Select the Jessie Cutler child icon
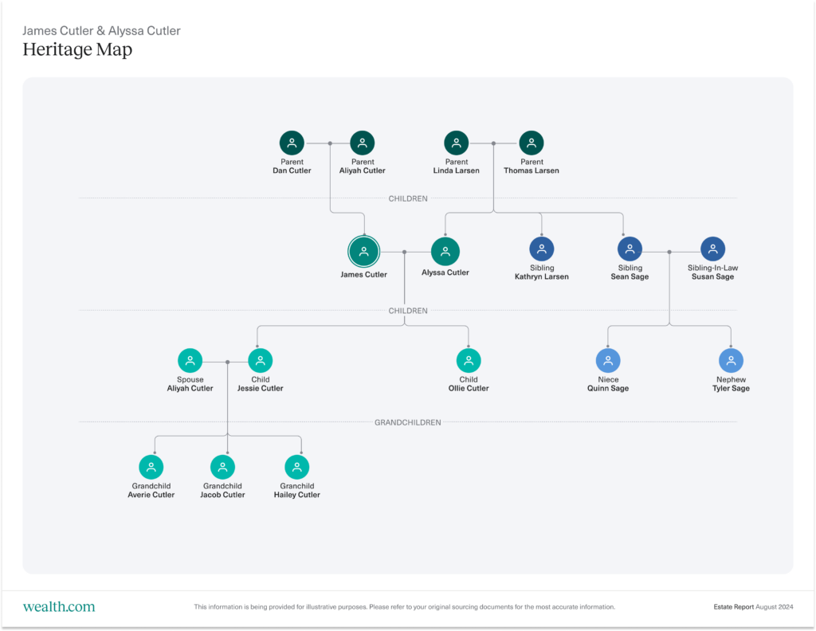 coord(260,359)
